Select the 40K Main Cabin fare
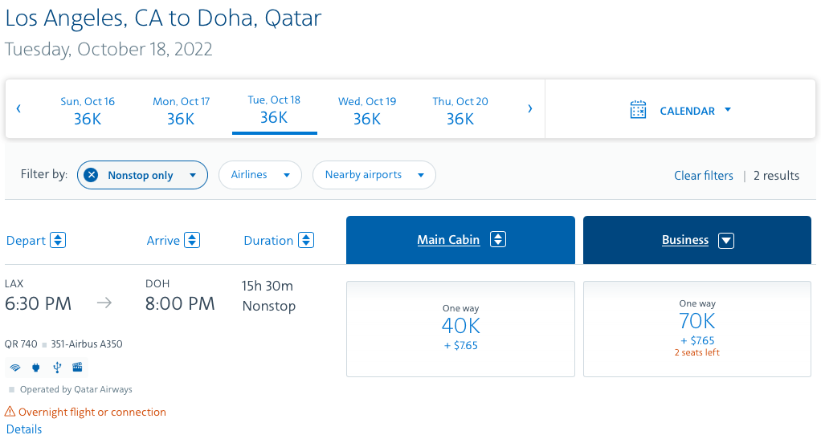The image size is (821, 439). [x=460, y=328]
